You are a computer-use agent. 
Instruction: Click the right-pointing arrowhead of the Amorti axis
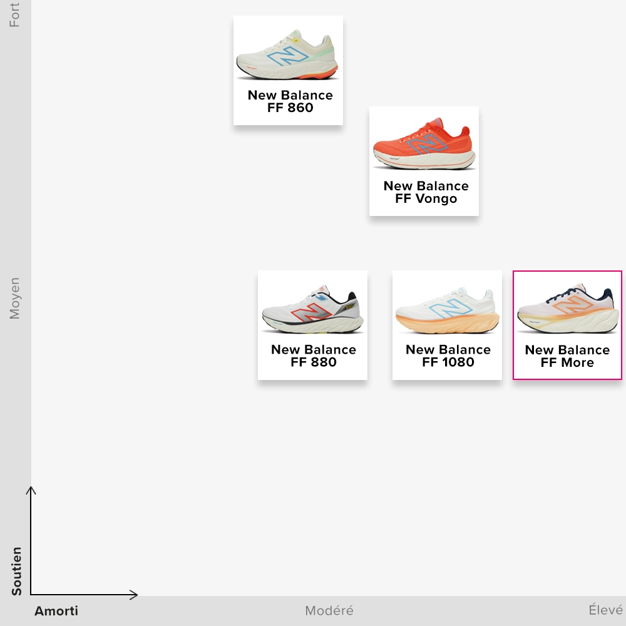tap(134, 595)
